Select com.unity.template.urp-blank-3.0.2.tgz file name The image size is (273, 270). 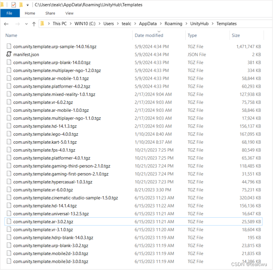click(x=51, y=246)
